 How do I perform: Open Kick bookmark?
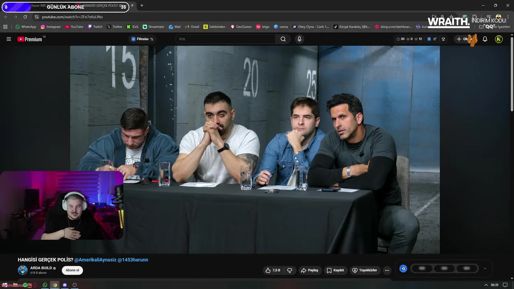133,26
